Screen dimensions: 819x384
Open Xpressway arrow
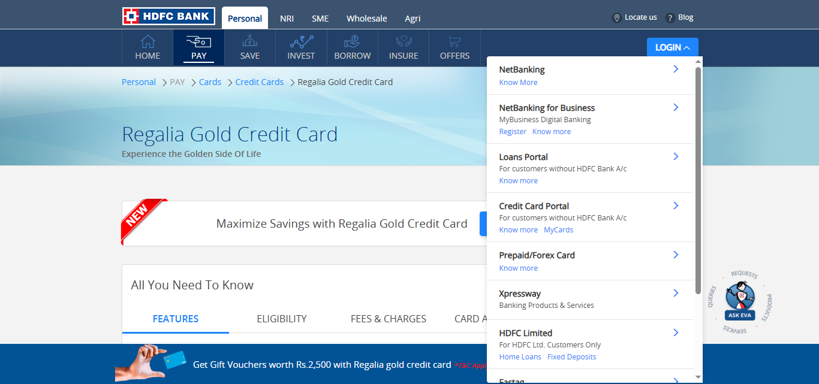click(x=676, y=293)
